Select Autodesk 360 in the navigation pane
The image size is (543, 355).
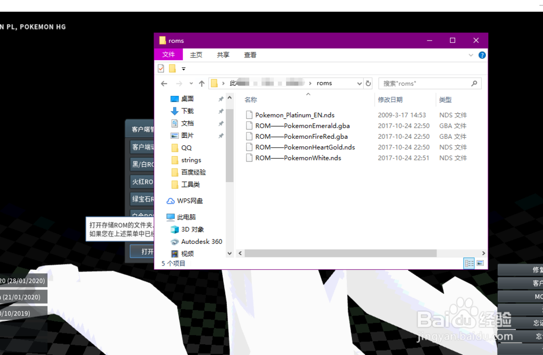point(201,242)
